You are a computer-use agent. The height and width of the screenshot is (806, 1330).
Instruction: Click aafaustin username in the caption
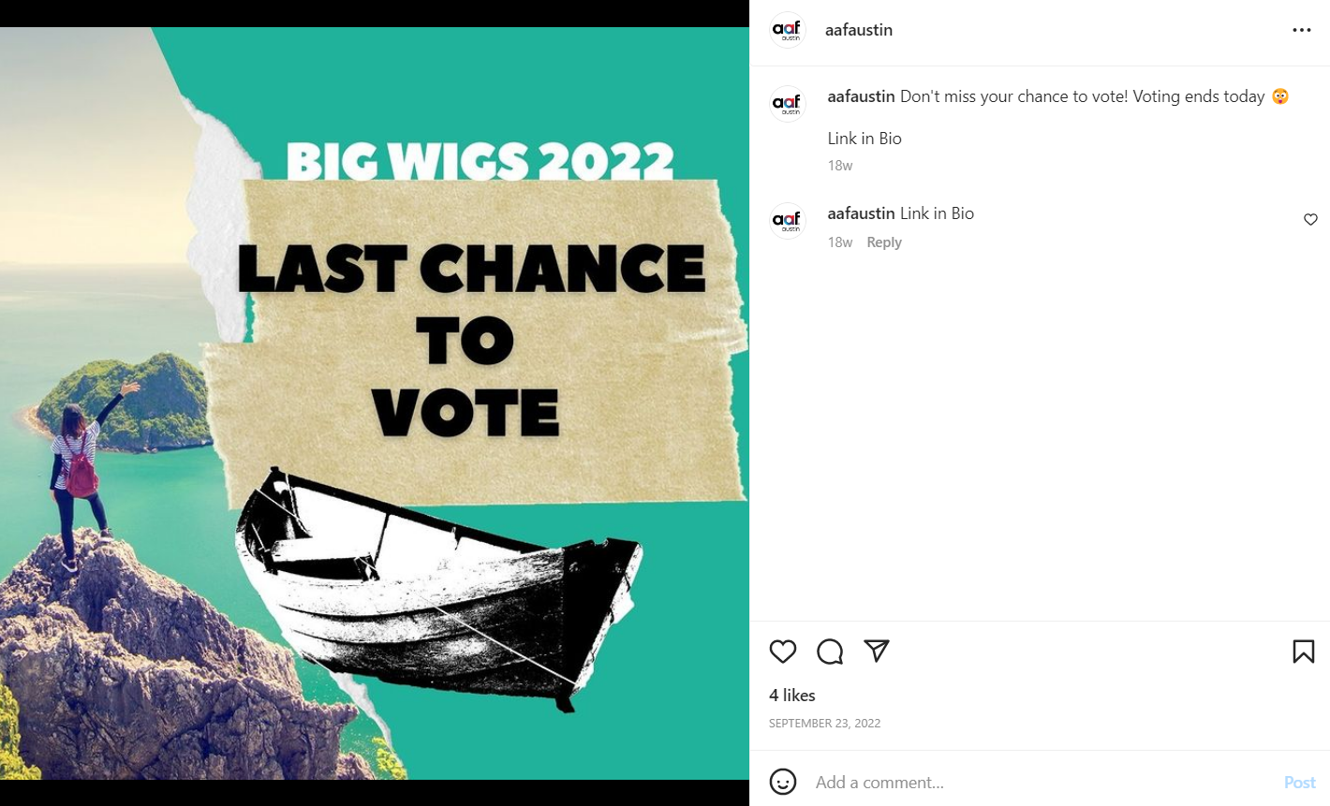[x=862, y=96]
